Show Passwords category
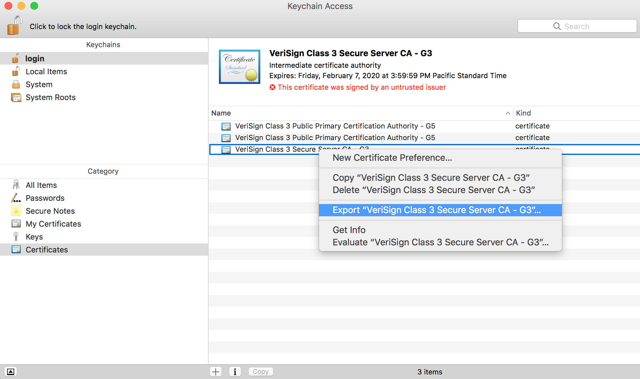 click(104, 198)
